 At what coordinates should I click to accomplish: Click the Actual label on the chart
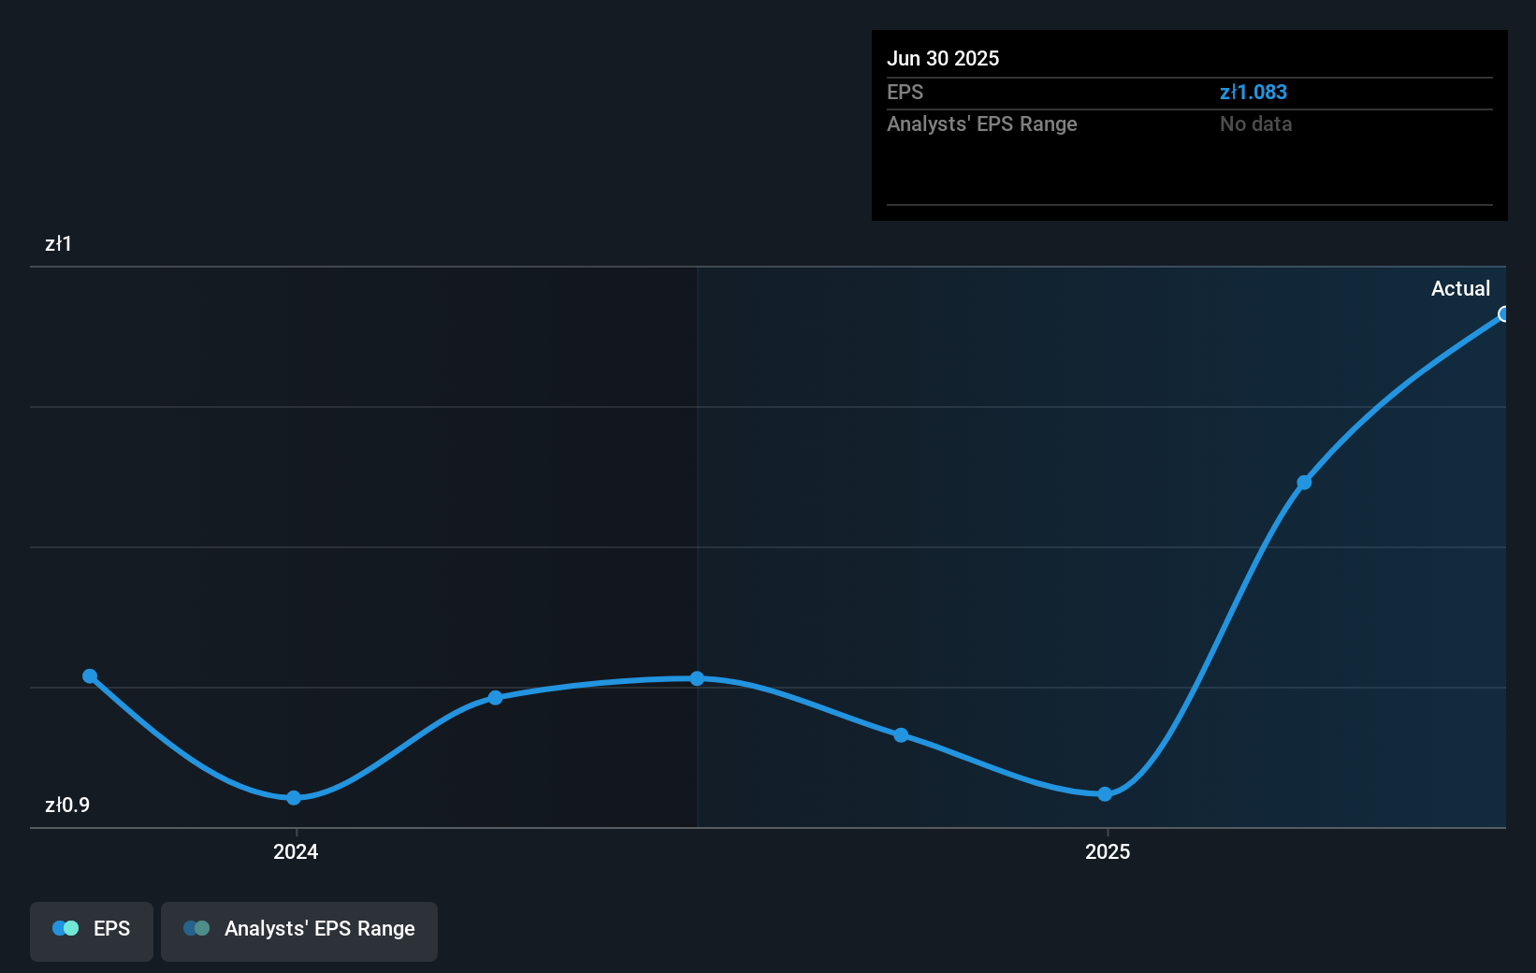coord(1460,289)
